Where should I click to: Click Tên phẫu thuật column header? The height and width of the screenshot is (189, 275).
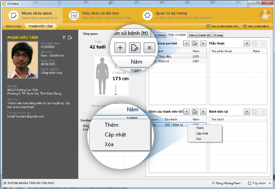(231, 51)
